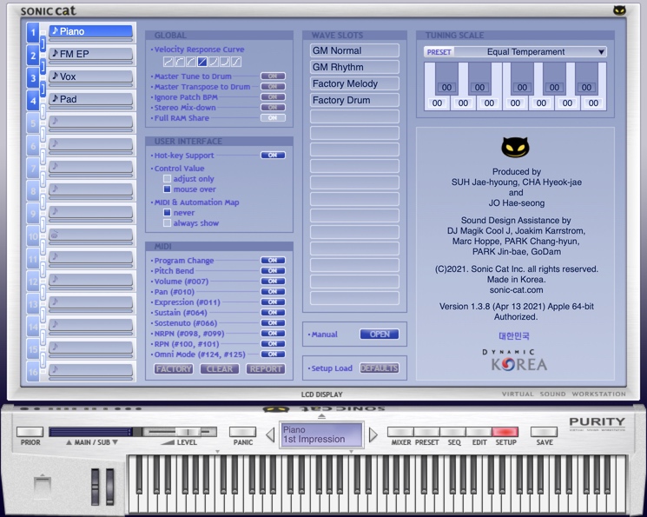647x517 pixels.
Task: Open the sonic-cat.com link
Action: (516, 290)
